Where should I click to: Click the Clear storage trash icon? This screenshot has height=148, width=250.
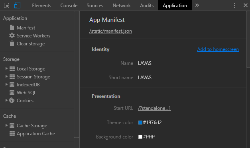(x=12, y=43)
